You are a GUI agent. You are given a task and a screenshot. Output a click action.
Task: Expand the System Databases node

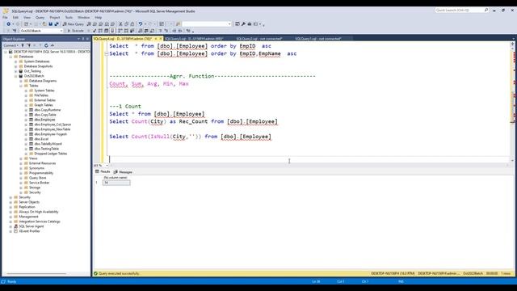pyautogui.click(x=15, y=61)
